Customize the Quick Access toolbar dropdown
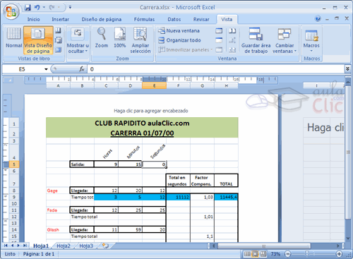 coord(70,8)
